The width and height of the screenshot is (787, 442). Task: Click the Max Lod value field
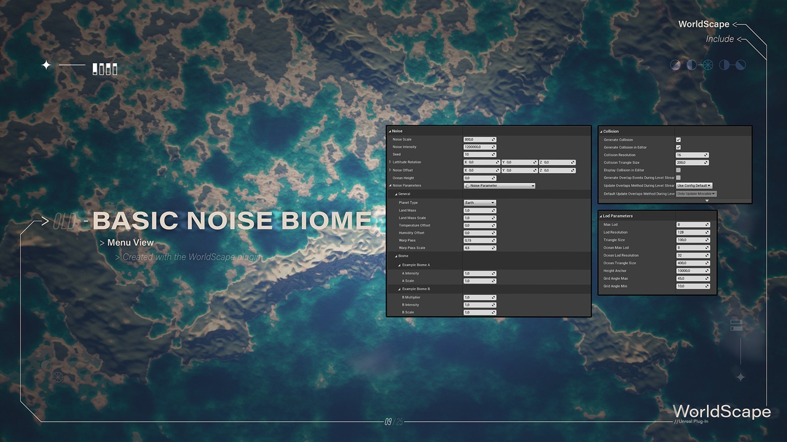click(693, 225)
